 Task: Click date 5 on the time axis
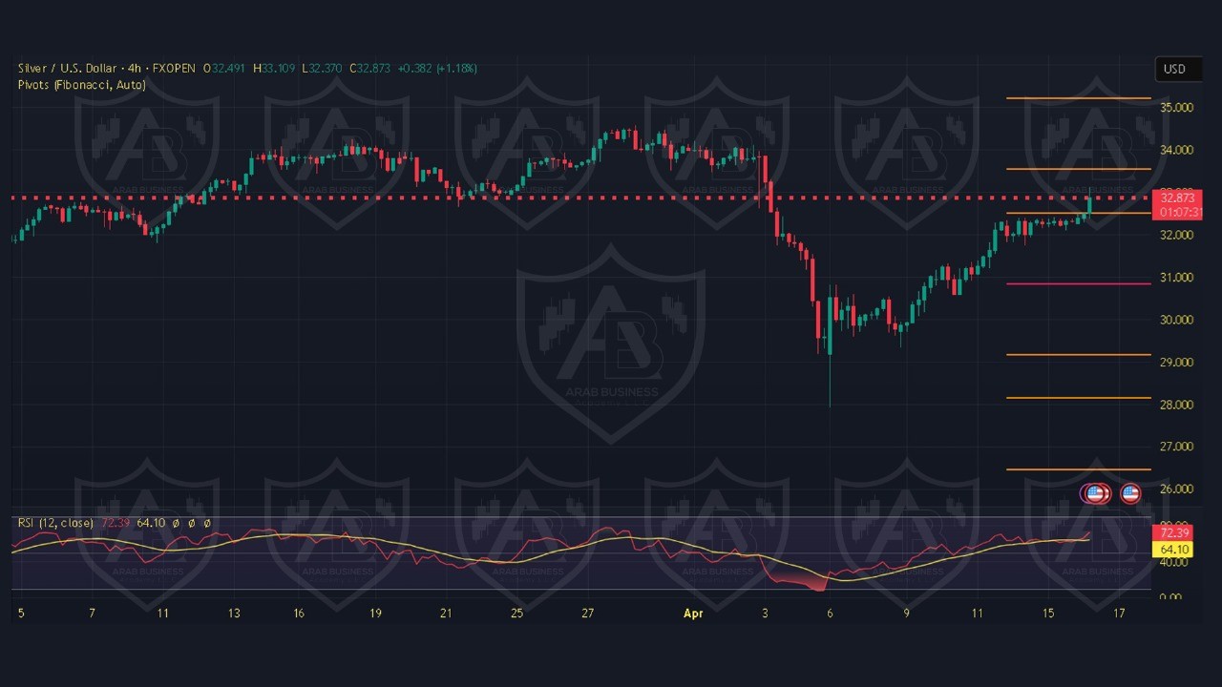[21, 614]
